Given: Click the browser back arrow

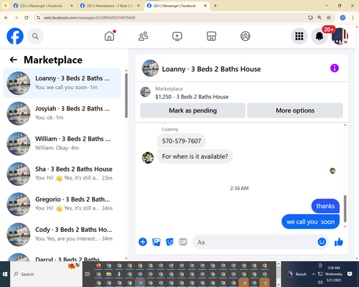Looking at the screenshot, I should pyautogui.click(x=6, y=18).
